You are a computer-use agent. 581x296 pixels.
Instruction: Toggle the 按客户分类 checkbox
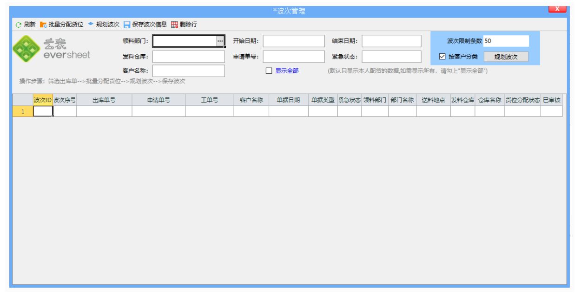(442, 57)
